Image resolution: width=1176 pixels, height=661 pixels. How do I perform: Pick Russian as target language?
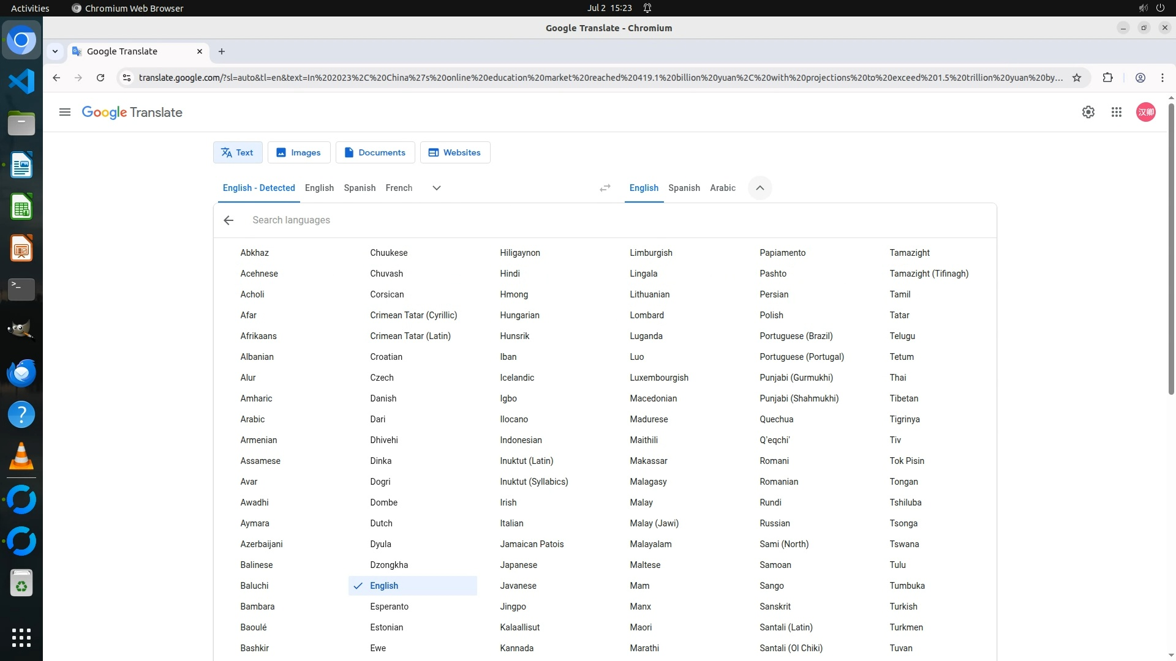coord(774,523)
